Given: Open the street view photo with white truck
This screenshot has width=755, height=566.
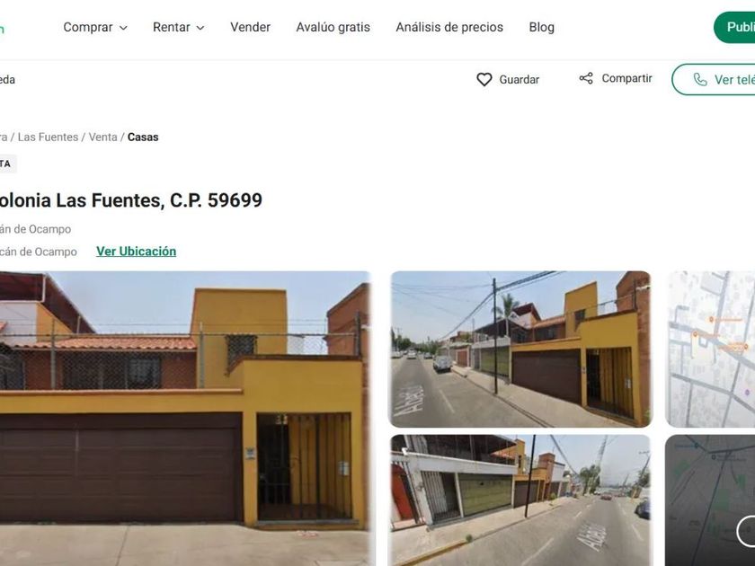Looking at the screenshot, I should pyautogui.click(x=520, y=349).
